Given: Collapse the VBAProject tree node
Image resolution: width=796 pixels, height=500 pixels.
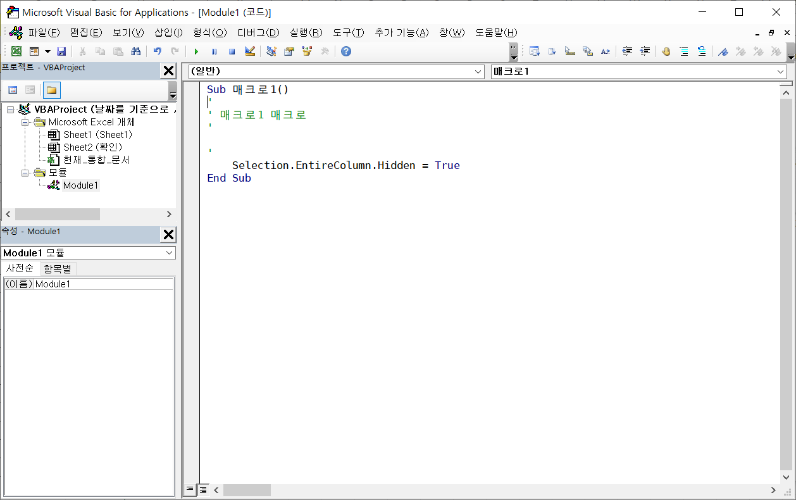Looking at the screenshot, I should click(x=10, y=109).
